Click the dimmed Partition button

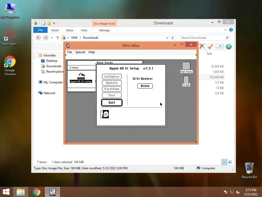tap(112, 89)
